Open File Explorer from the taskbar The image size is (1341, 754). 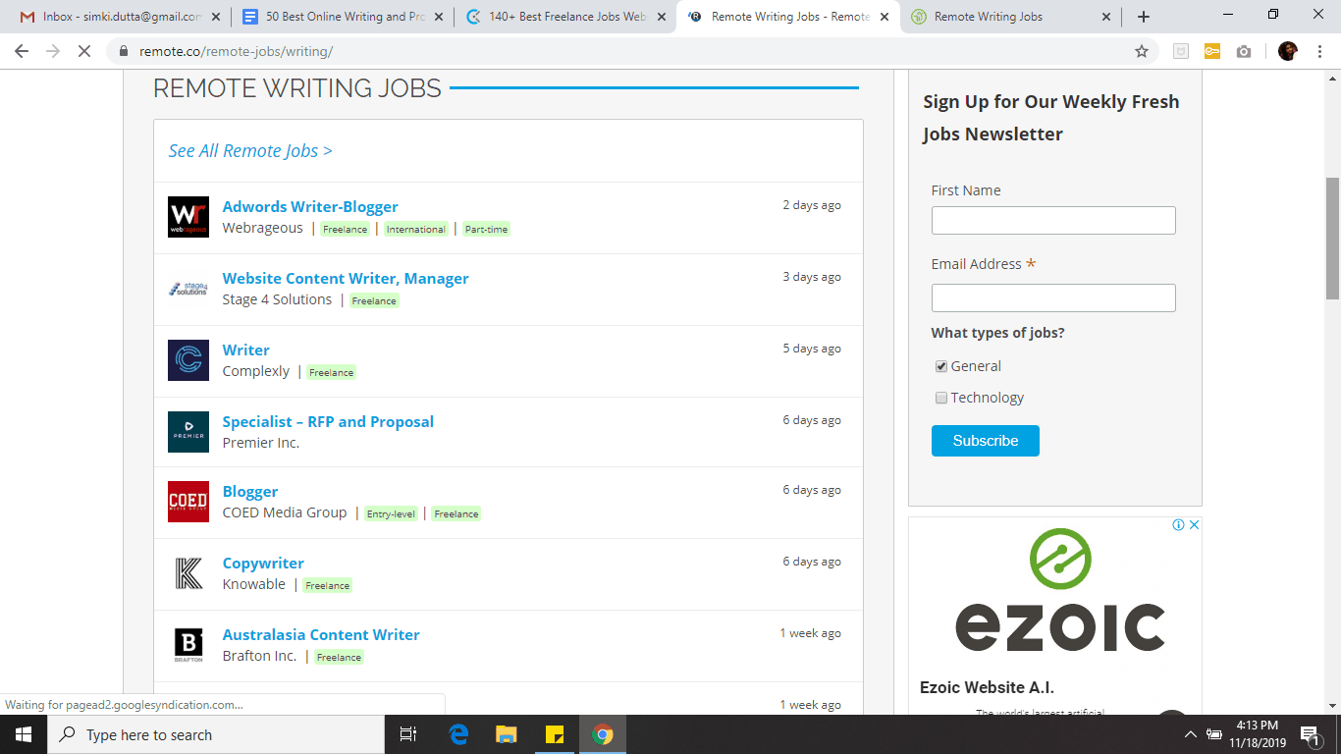tap(506, 734)
